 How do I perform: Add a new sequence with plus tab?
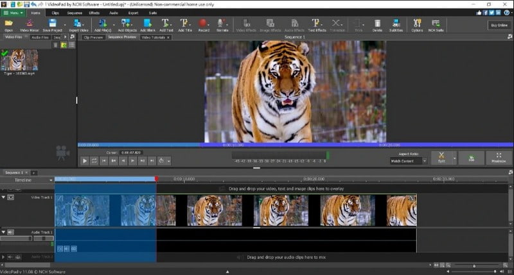click(x=33, y=172)
